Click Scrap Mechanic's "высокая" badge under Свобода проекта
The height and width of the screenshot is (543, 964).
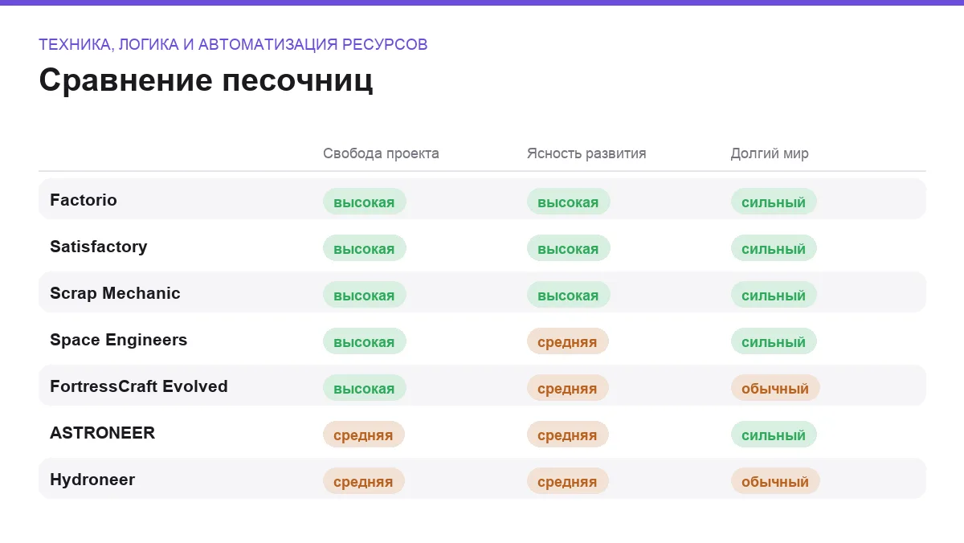coord(365,295)
